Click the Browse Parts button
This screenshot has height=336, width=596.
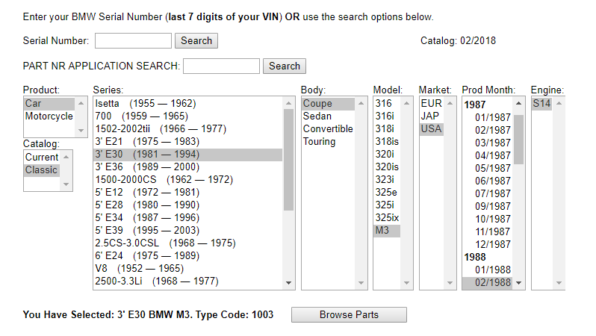point(349,315)
